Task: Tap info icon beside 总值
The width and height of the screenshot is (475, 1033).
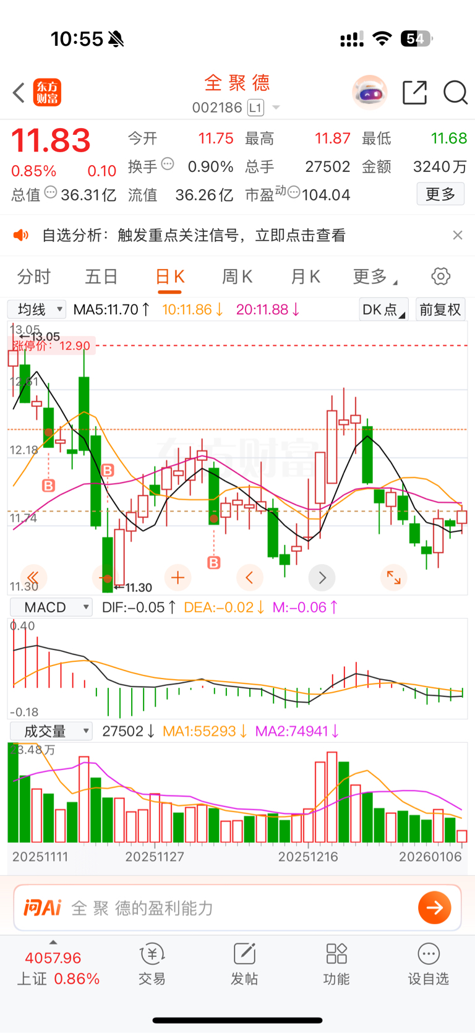Action: pyautogui.click(x=51, y=192)
